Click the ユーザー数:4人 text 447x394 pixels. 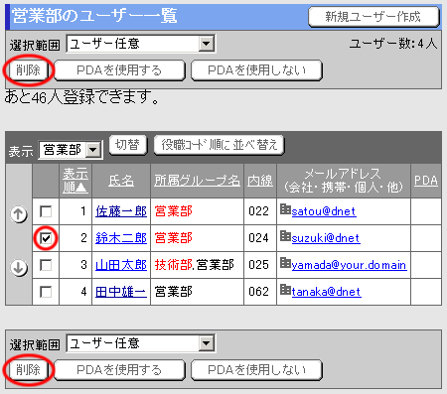[x=393, y=44]
